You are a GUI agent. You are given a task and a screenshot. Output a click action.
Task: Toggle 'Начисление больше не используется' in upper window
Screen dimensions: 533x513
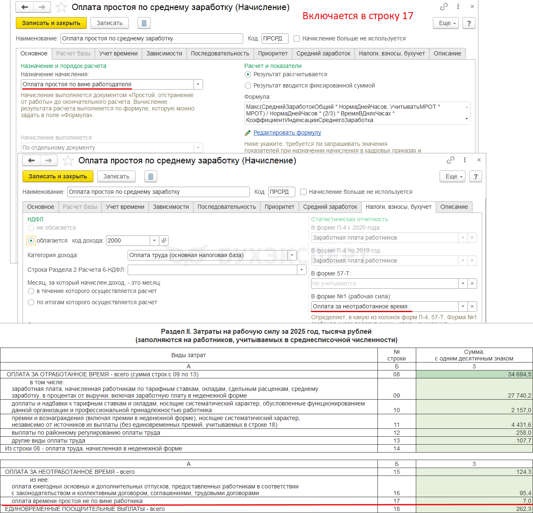(x=297, y=38)
